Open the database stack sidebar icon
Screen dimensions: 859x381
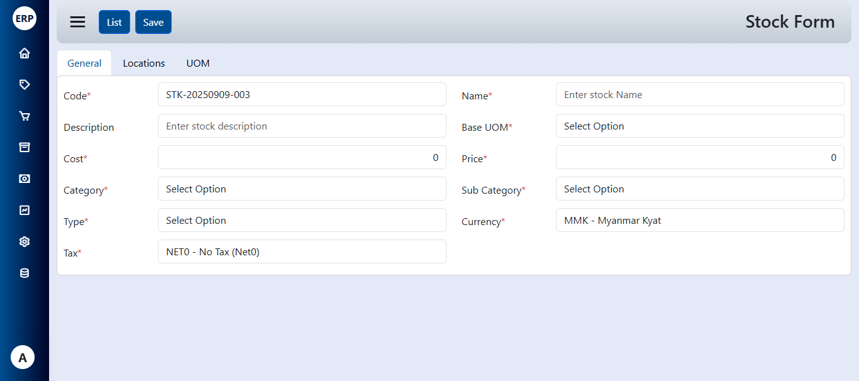(x=25, y=273)
